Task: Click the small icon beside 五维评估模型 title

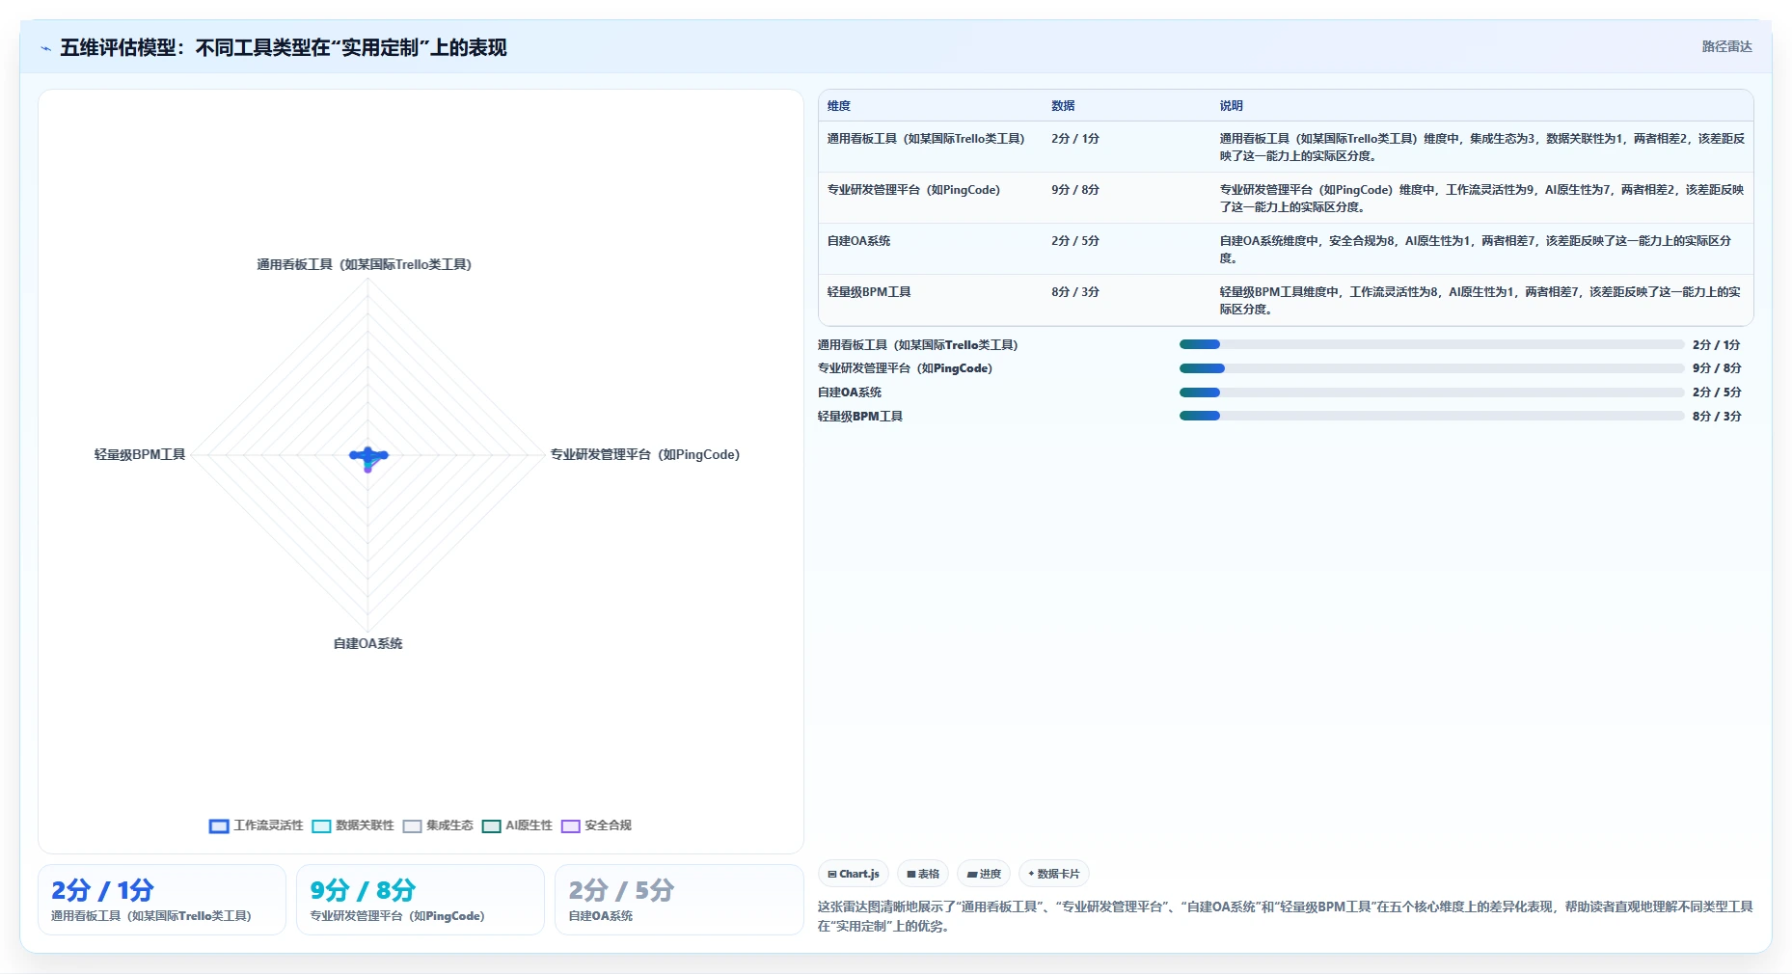Action: [x=45, y=48]
